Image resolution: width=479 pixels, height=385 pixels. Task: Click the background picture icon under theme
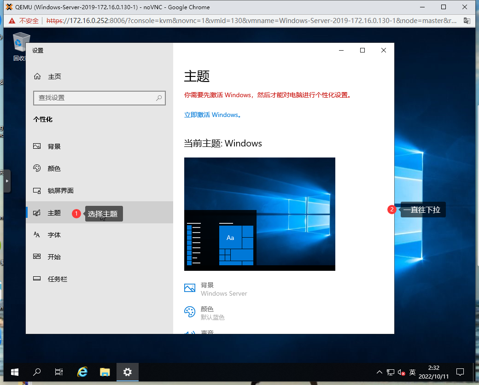[190, 288]
